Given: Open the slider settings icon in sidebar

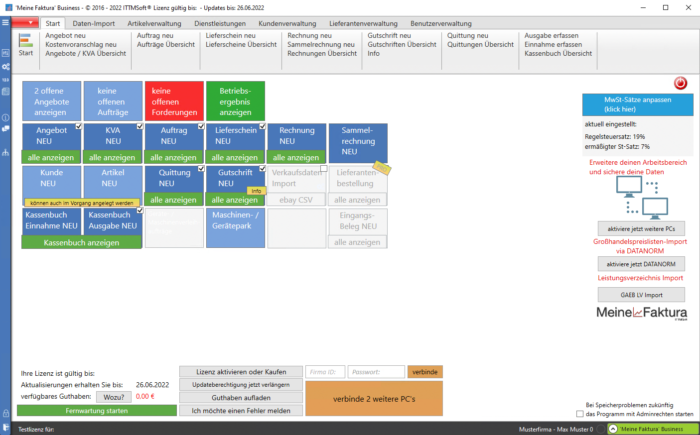Looking at the screenshot, I should (x=5, y=53).
